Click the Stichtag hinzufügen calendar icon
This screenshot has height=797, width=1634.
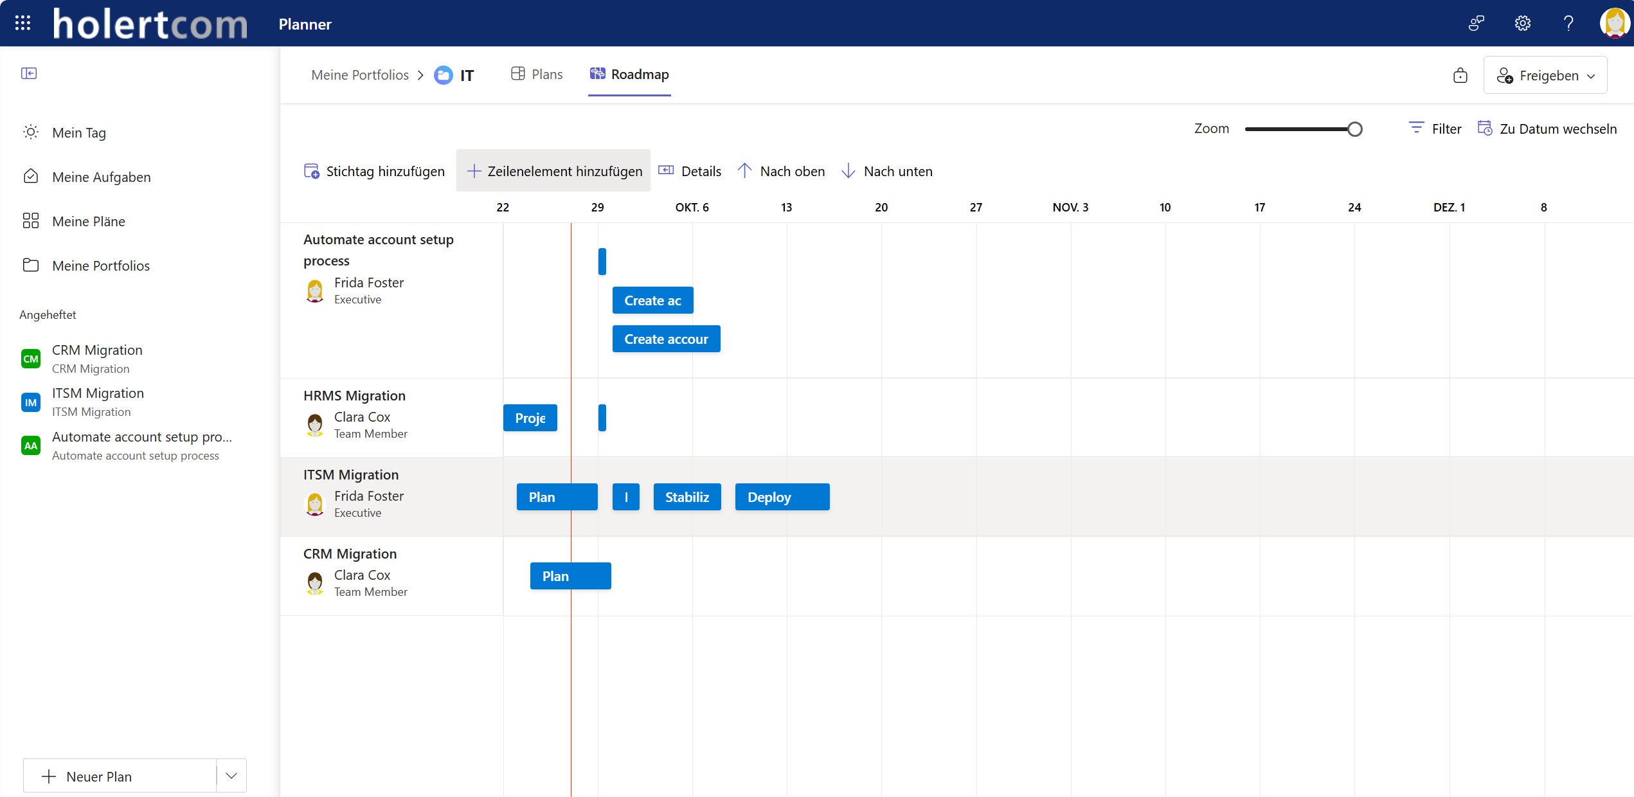point(311,170)
